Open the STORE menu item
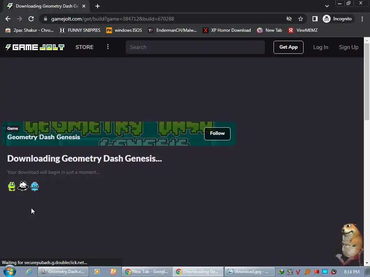370x277 pixels. tap(85, 47)
